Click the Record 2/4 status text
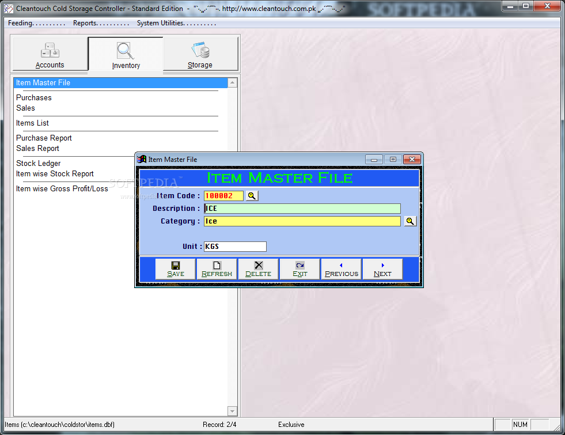 pyautogui.click(x=219, y=425)
